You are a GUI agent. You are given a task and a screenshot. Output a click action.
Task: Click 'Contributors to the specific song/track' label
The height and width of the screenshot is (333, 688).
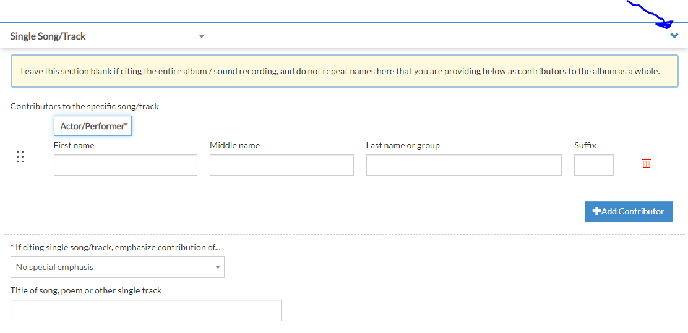click(x=85, y=106)
